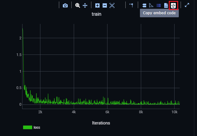Click the green loss legend swatch
This screenshot has height=136, width=197.
click(x=28, y=128)
